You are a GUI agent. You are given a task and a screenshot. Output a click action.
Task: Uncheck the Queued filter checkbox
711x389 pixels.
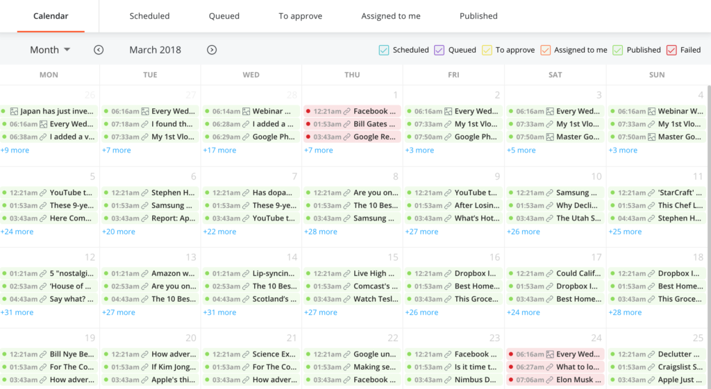click(x=439, y=50)
